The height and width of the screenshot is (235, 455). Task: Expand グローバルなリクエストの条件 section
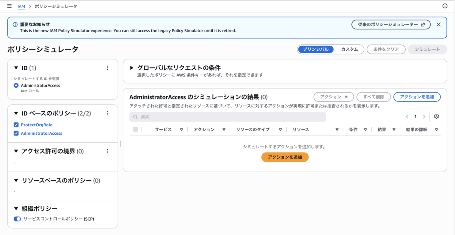tap(132, 68)
